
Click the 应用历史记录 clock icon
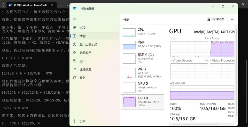point(74,44)
